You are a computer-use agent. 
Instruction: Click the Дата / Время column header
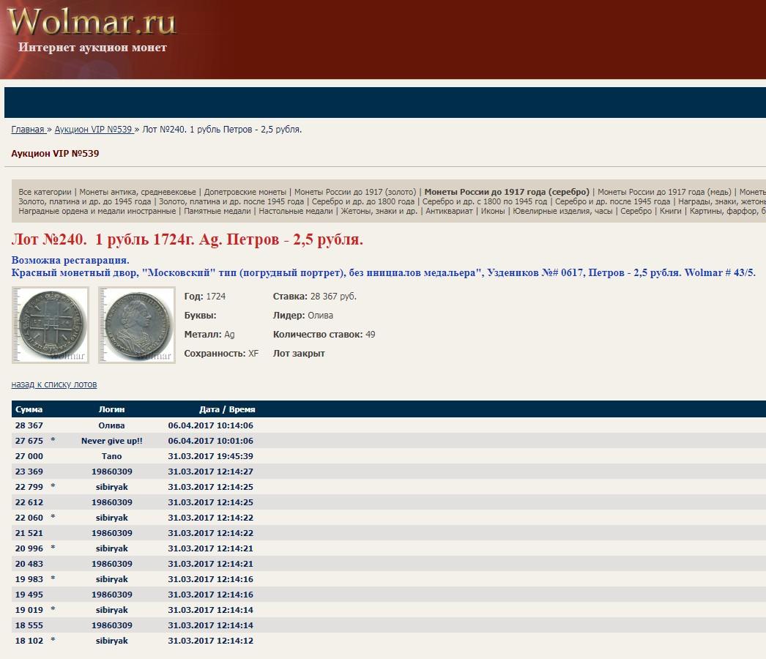pos(227,409)
